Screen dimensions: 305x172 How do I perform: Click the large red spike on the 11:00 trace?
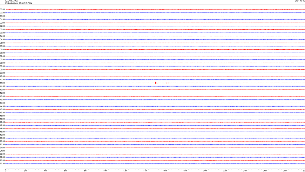[155, 83]
